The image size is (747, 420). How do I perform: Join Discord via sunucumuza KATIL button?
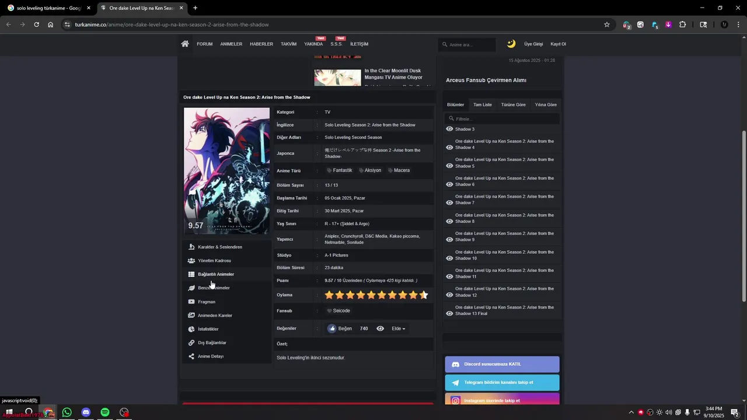tap(502, 364)
